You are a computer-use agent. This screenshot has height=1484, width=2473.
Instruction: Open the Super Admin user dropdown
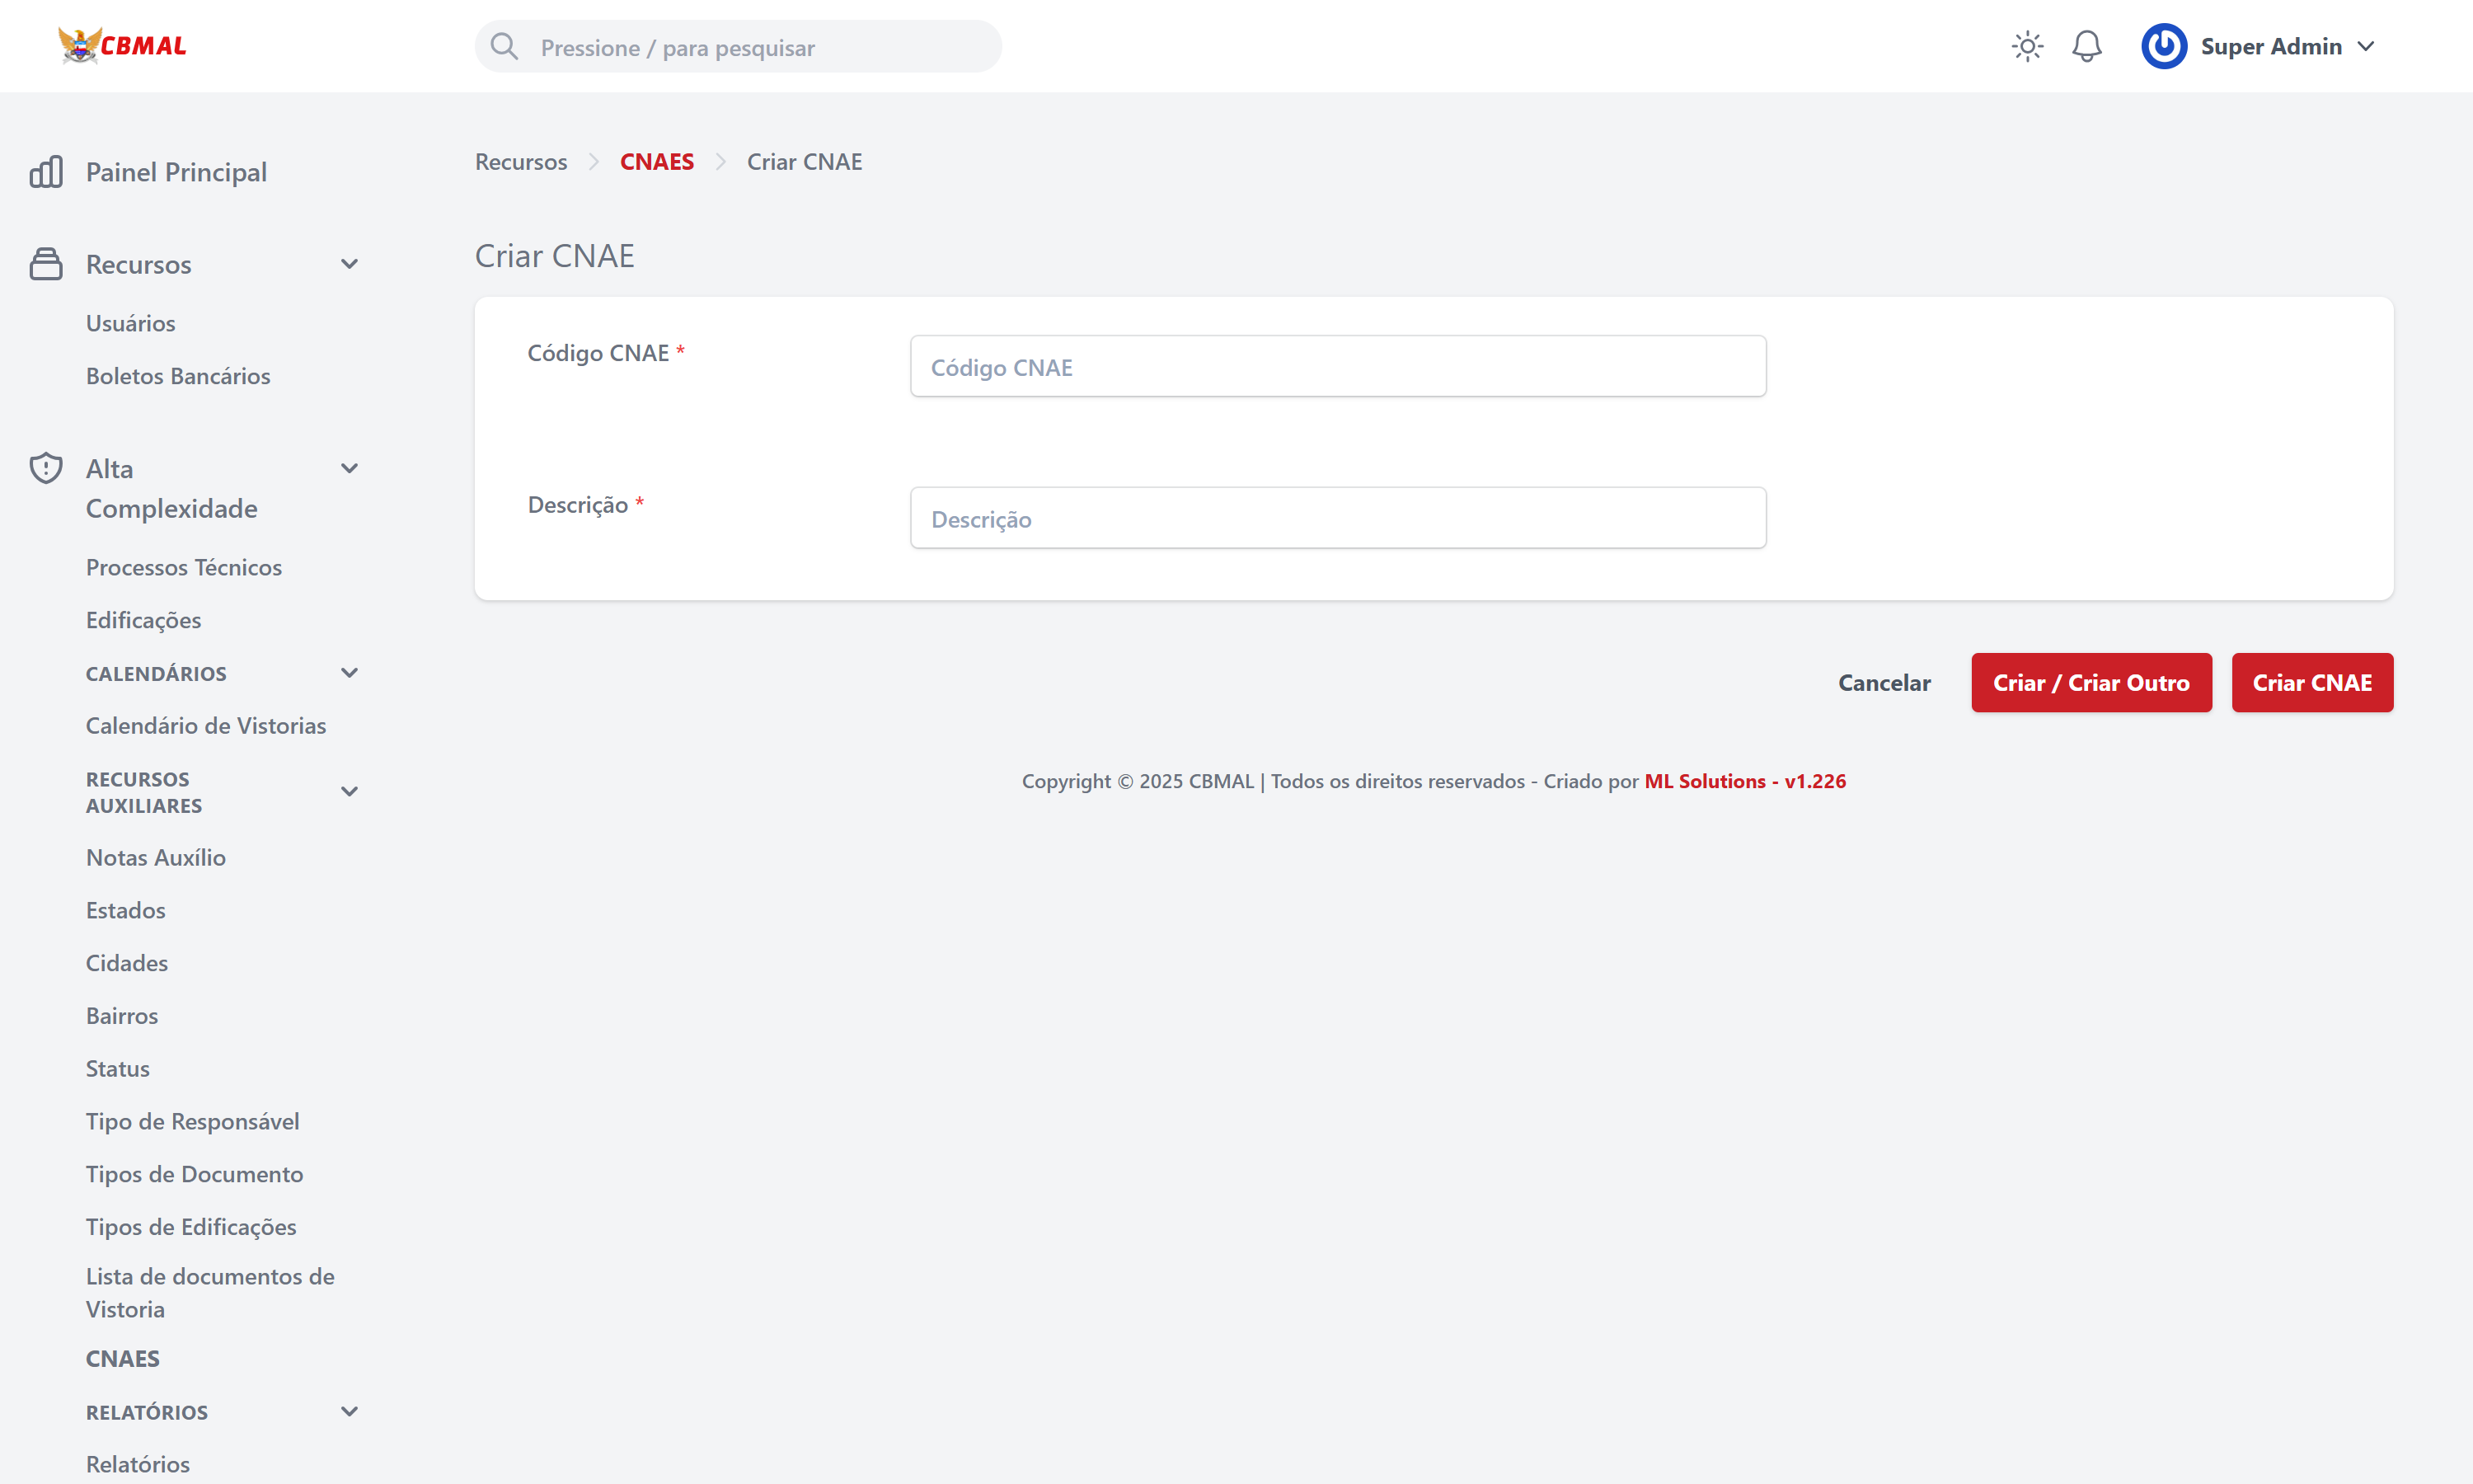(2366, 47)
